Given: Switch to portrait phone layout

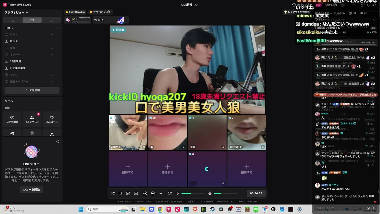Looking at the screenshot, I should point(13,20).
